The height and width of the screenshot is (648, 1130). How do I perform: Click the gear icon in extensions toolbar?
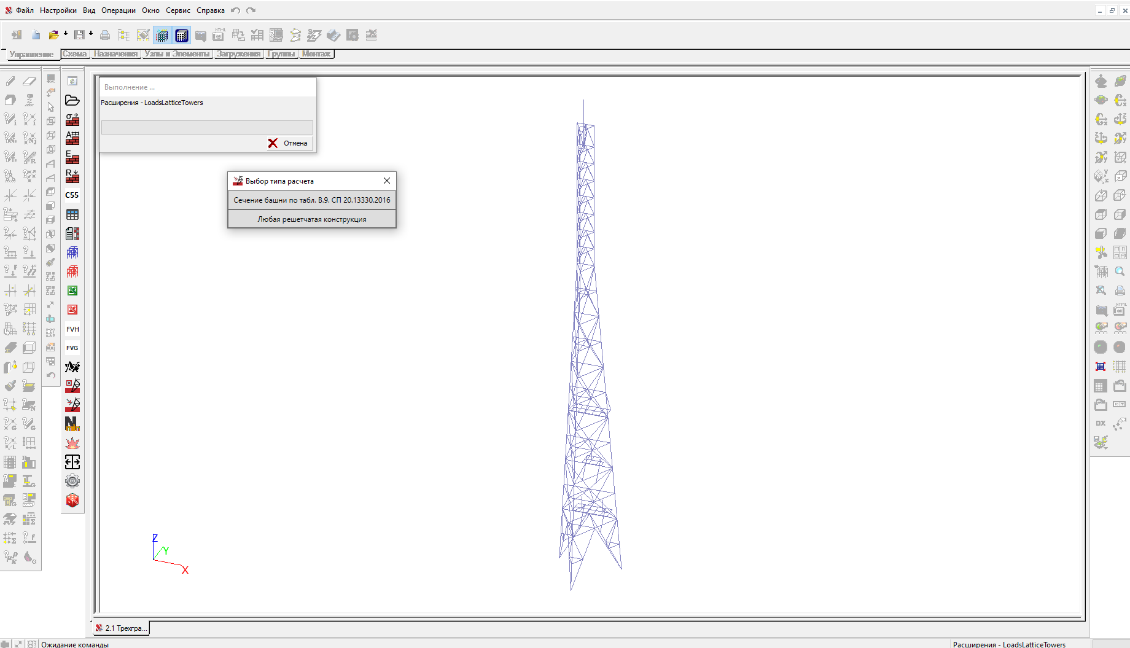[x=72, y=481]
